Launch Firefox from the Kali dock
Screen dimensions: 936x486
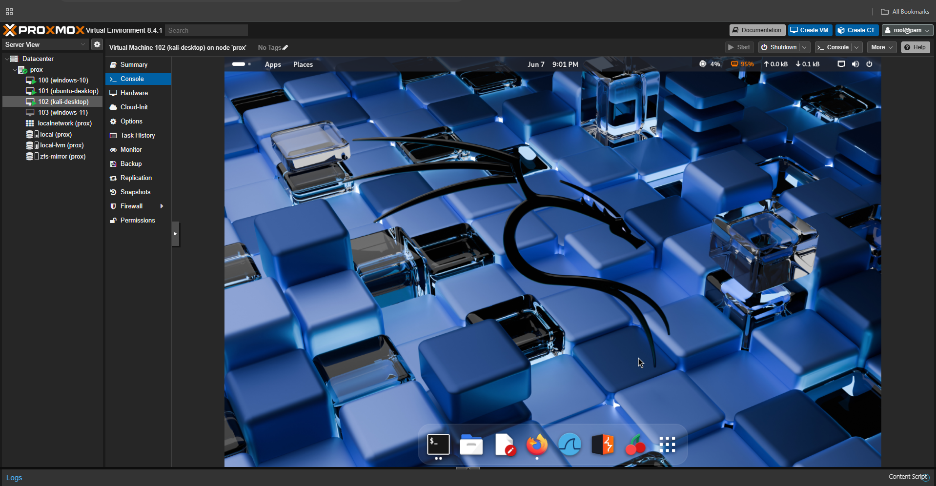point(537,445)
